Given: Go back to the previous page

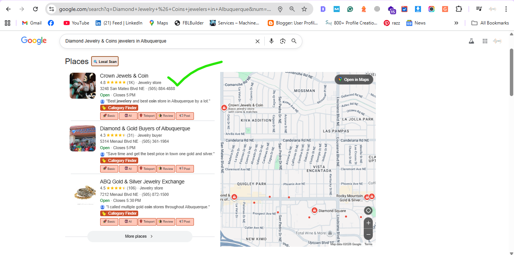Looking at the screenshot, I should click(x=8, y=9).
